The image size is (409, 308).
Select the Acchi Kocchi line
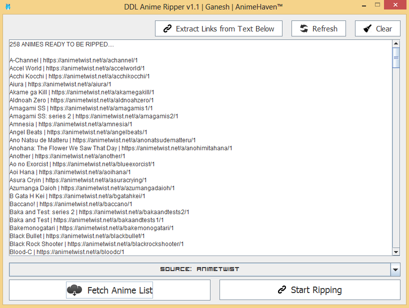click(79, 76)
